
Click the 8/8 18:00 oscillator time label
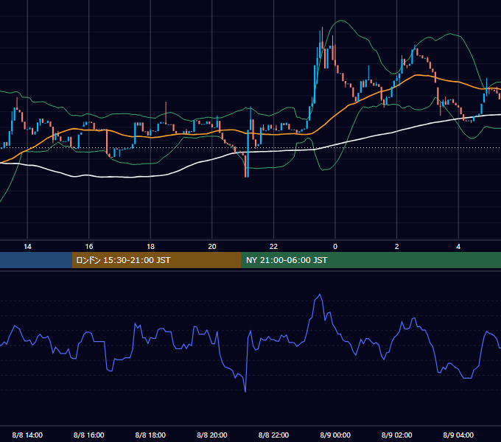pos(150,435)
